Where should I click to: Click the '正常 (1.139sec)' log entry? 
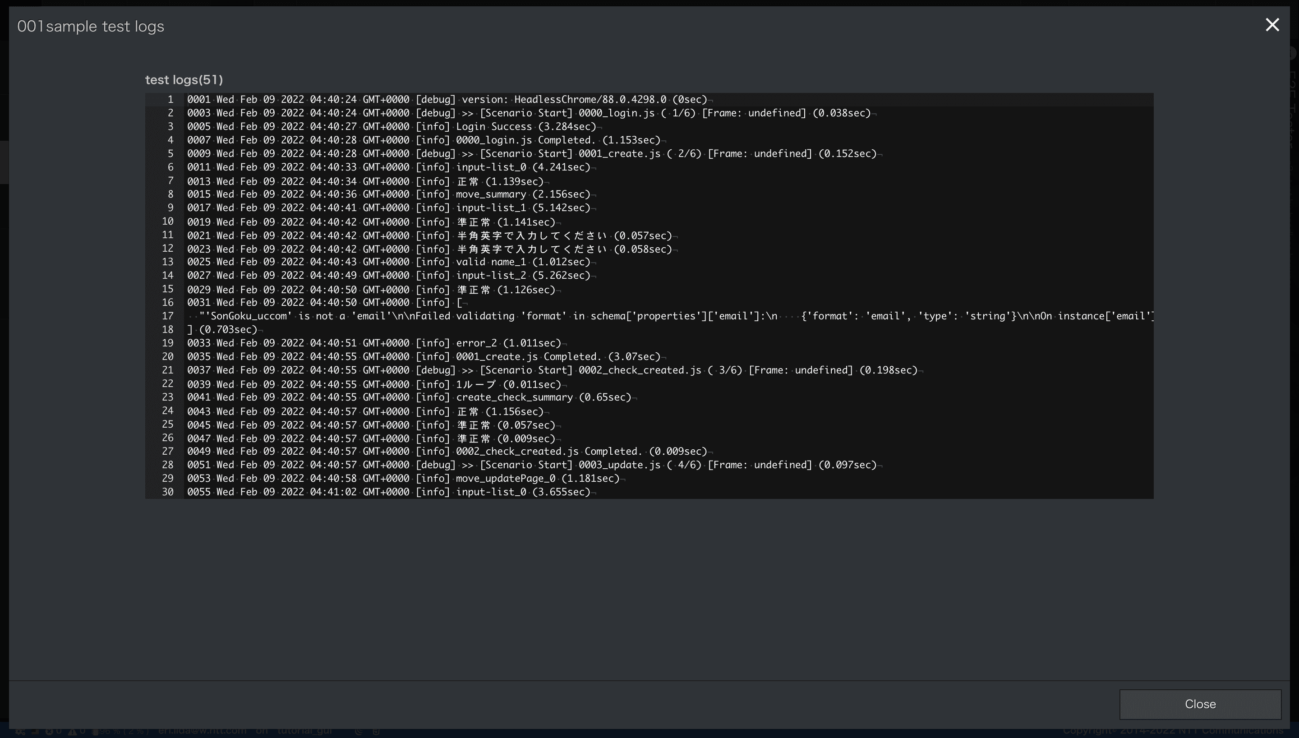coord(369,181)
